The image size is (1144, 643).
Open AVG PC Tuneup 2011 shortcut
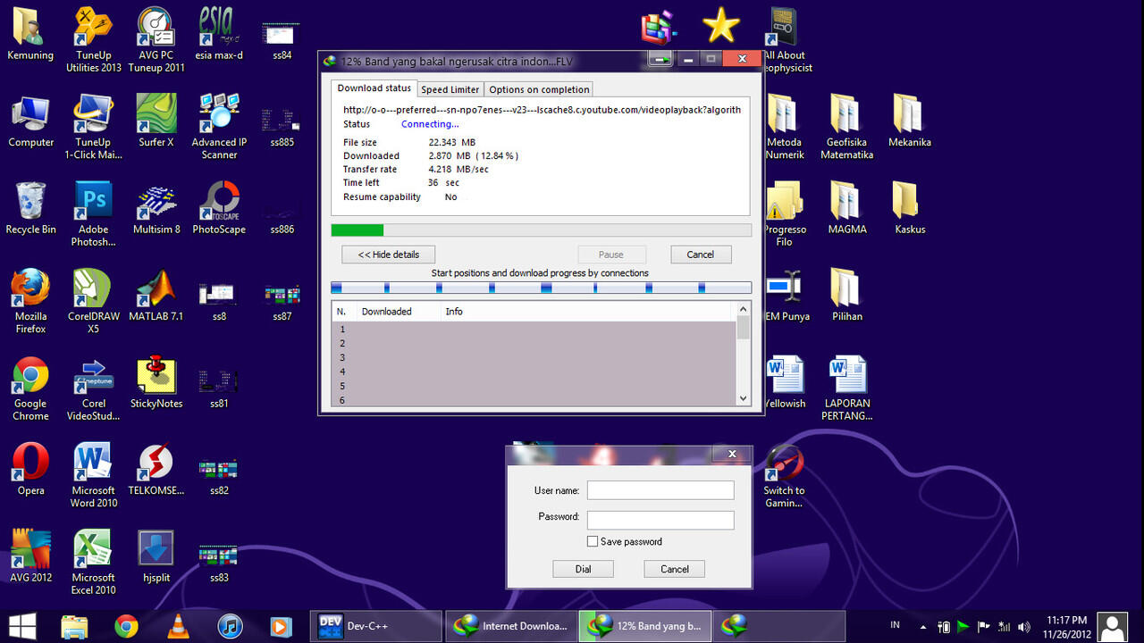[x=156, y=40]
